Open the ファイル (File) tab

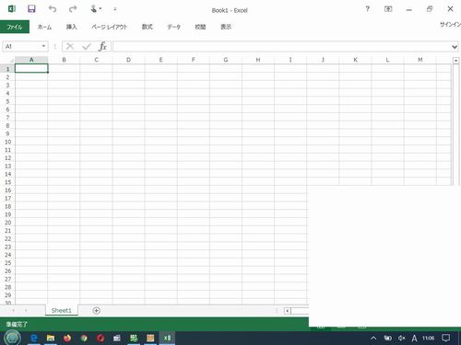[x=15, y=27]
